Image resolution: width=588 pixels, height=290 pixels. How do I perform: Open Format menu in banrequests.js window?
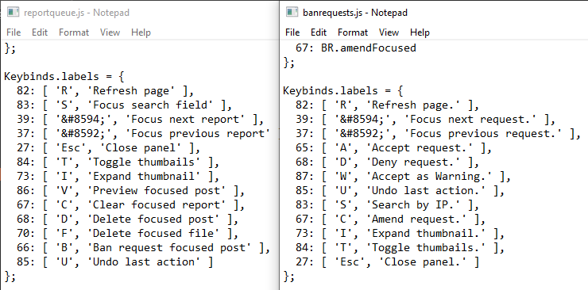353,32
